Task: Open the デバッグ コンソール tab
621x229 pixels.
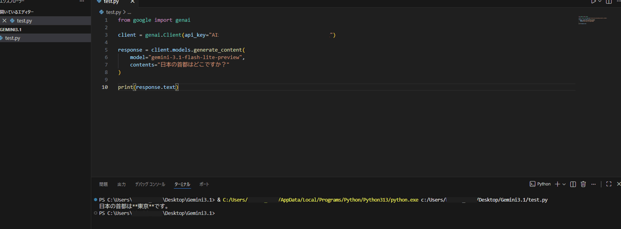Action: tap(150, 185)
